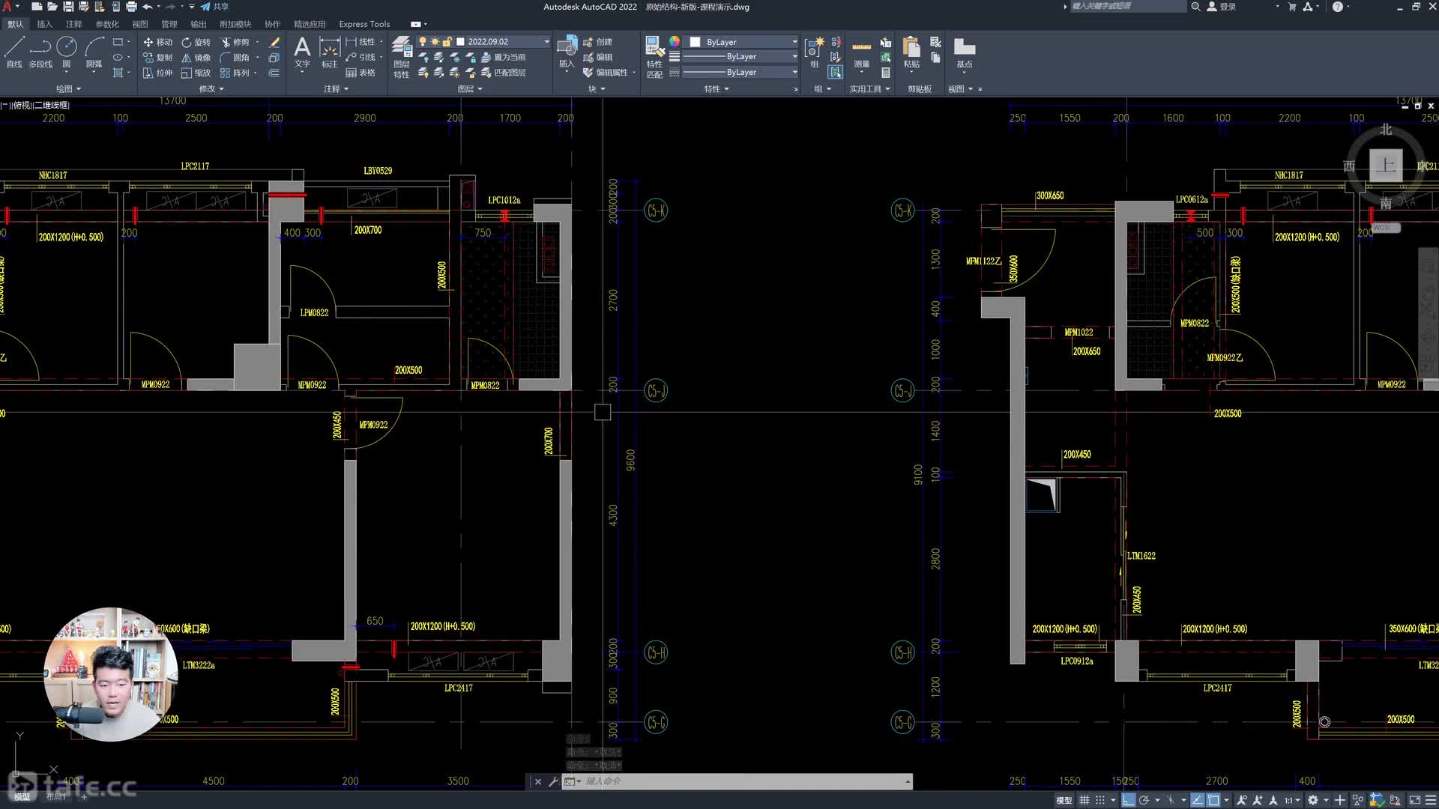The width and height of the screenshot is (1439, 809).
Task: Open the multiline Text (文字) tool
Action: (302, 52)
